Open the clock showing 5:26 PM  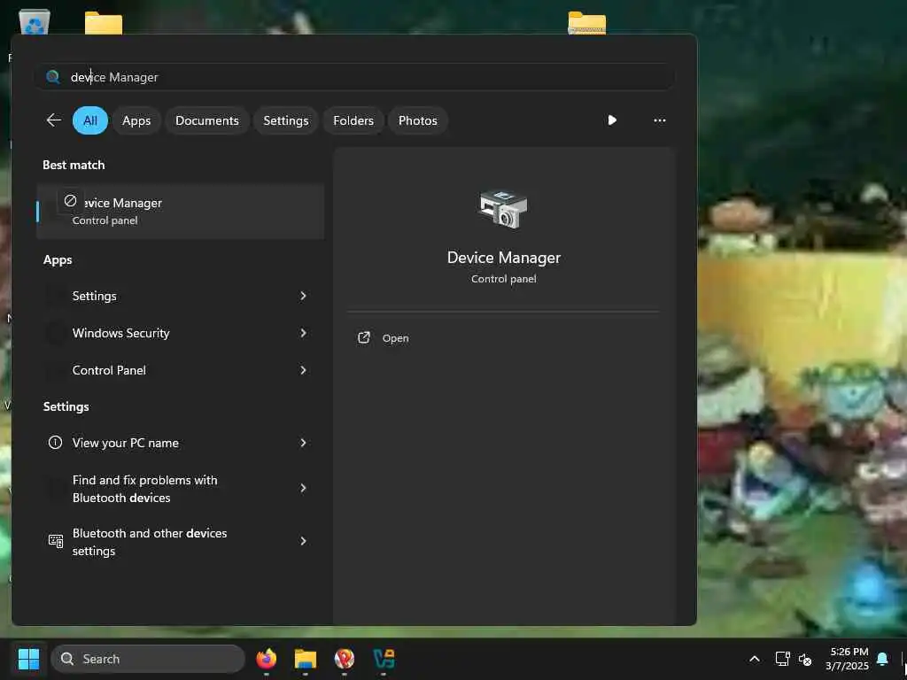pos(846,659)
